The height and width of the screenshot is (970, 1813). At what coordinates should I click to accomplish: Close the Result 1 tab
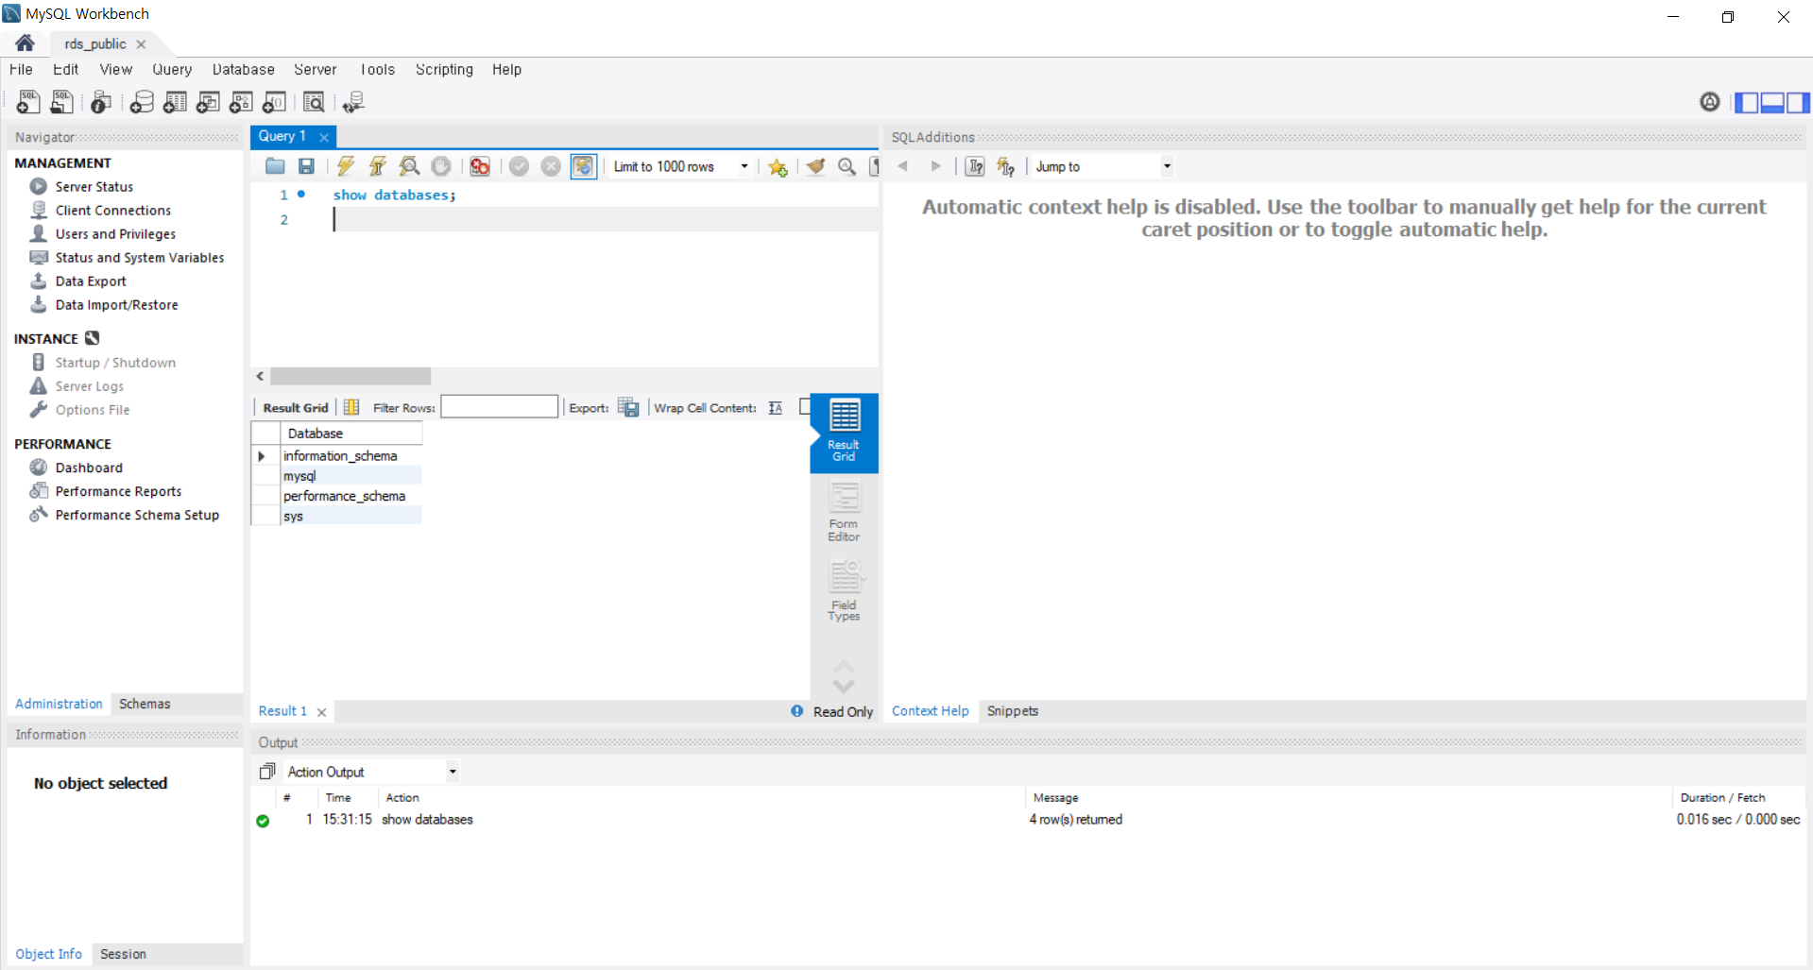(x=321, y=712)
